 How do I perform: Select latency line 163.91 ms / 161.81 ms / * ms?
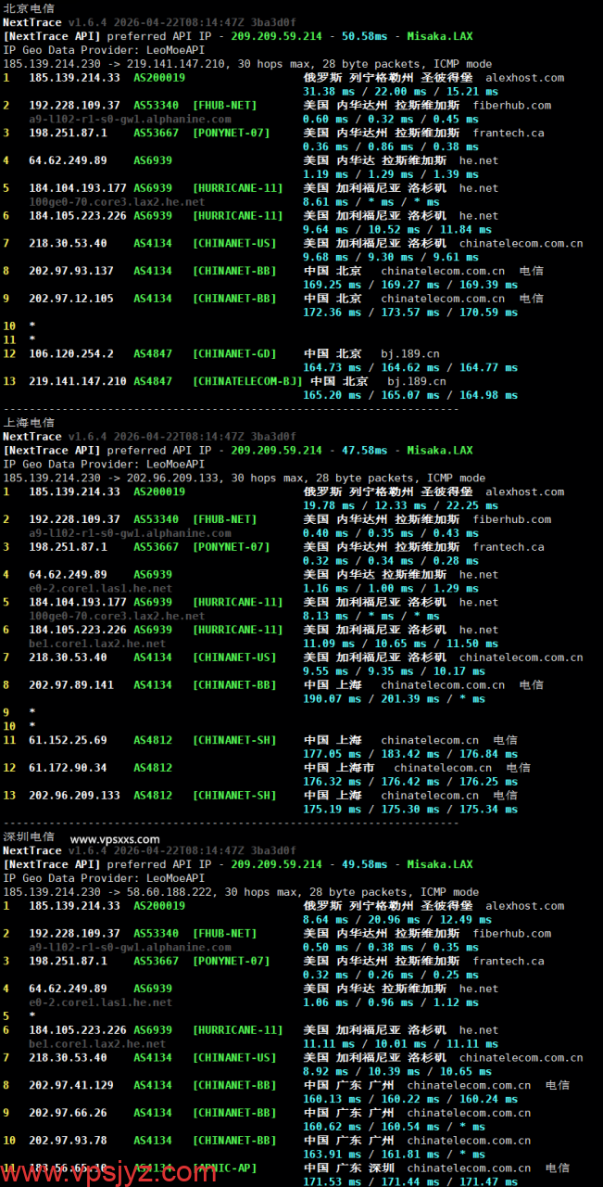pos(395,1155)
